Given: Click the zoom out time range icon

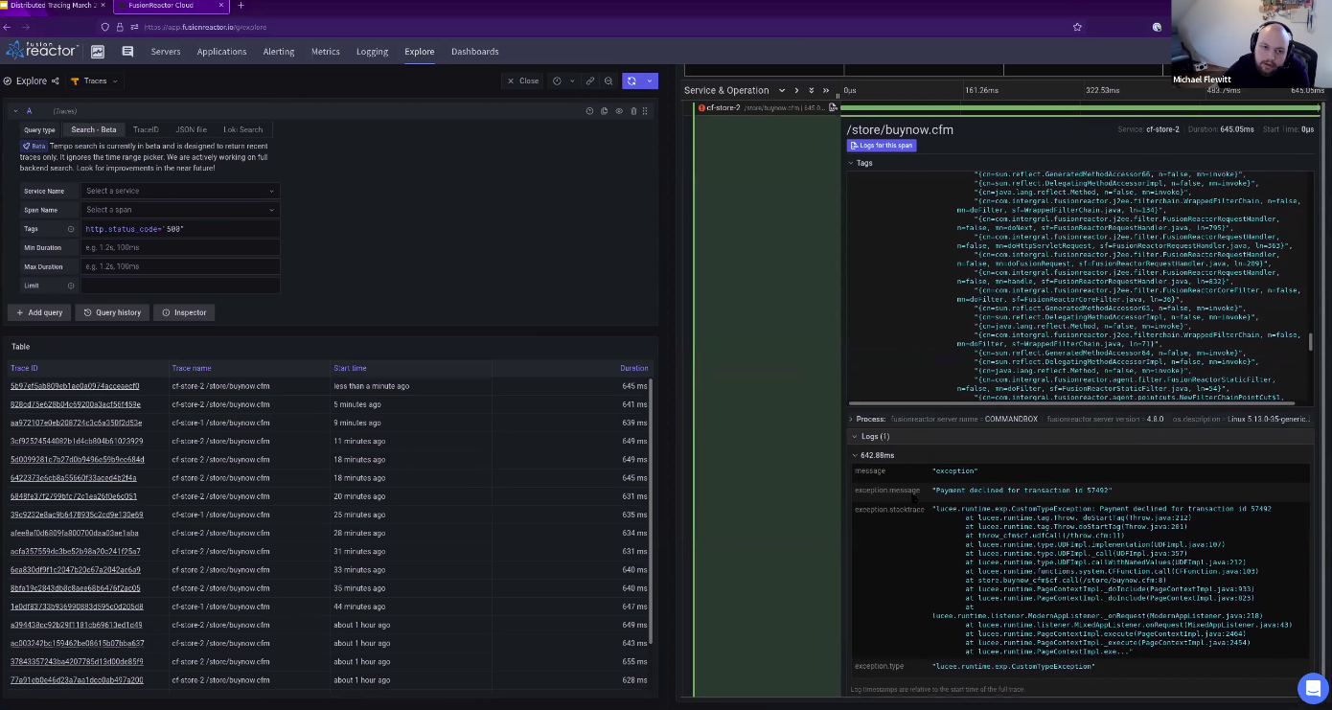Looking at the screenshot, I should pos(608,81).
